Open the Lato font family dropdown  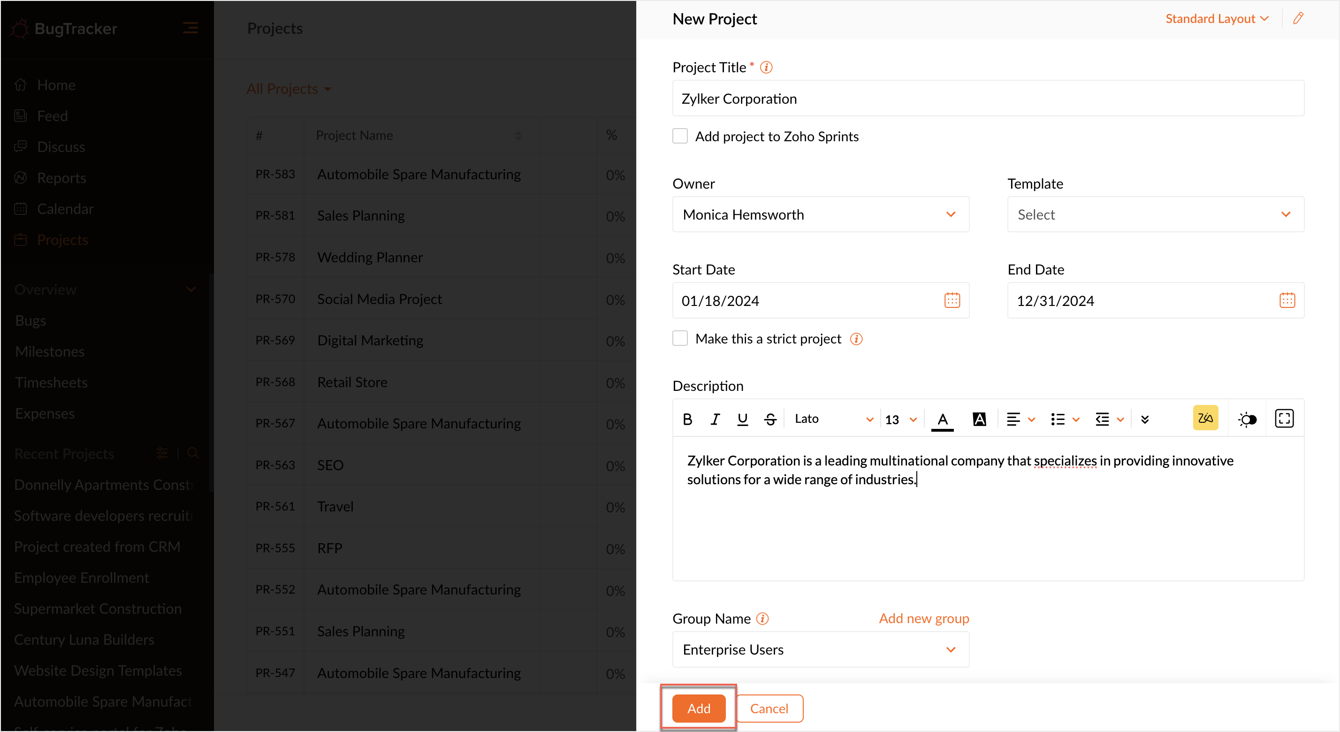tap(833, 419)
